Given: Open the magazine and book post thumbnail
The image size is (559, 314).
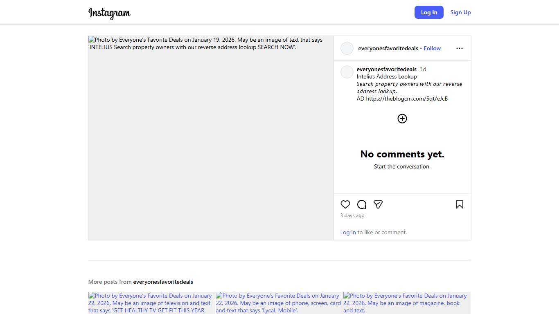Looking at the screenshot, I should [406, 303].
